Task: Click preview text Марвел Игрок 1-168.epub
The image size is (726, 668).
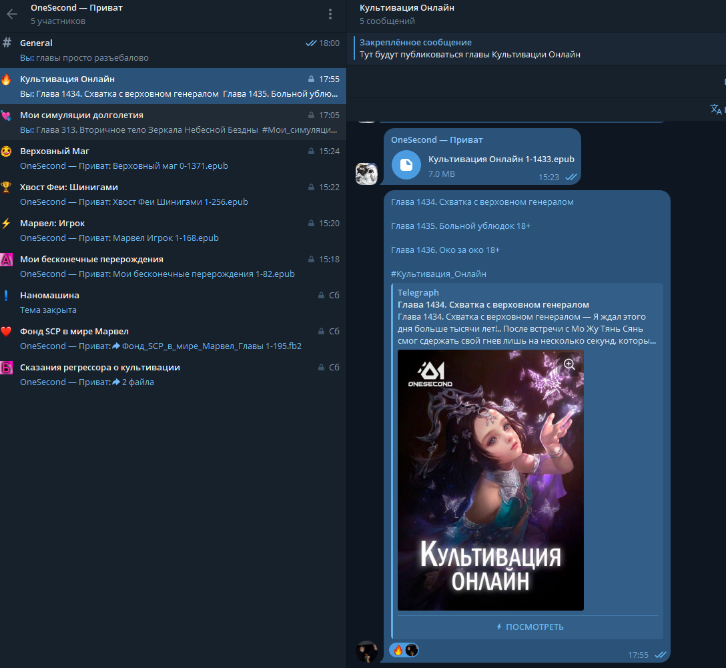Action: (x=165, y=238)
